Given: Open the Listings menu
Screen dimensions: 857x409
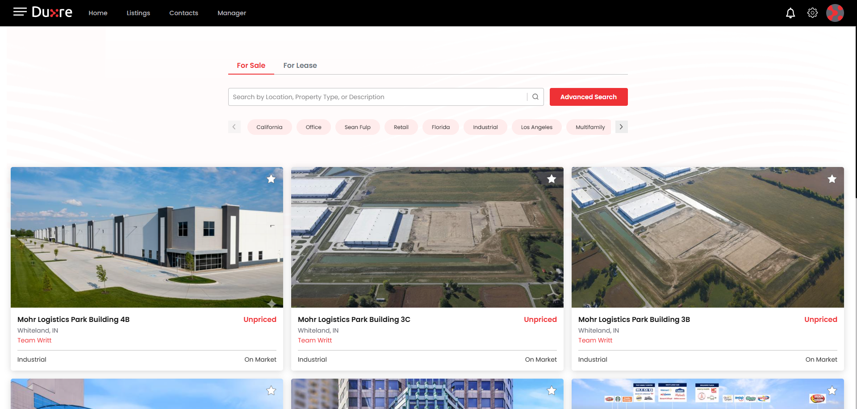Looking at the screenshot, I should click(138, 13).
